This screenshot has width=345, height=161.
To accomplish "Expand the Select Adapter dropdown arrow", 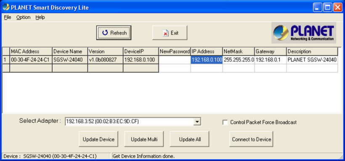I will [197, 121].
